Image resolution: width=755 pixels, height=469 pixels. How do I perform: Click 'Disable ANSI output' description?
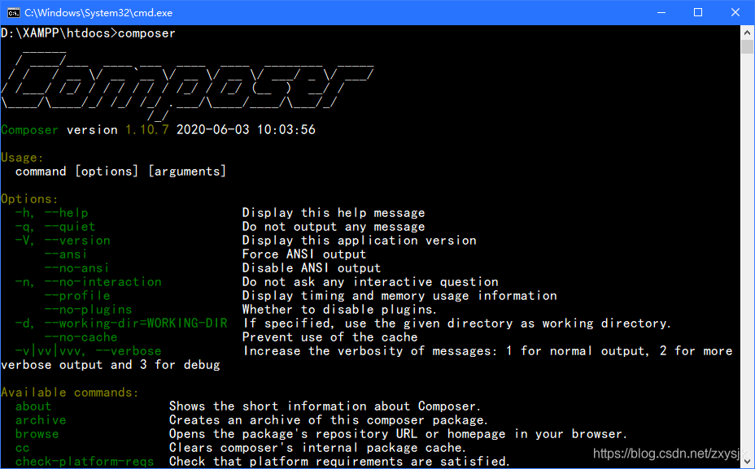pos(311,268)
